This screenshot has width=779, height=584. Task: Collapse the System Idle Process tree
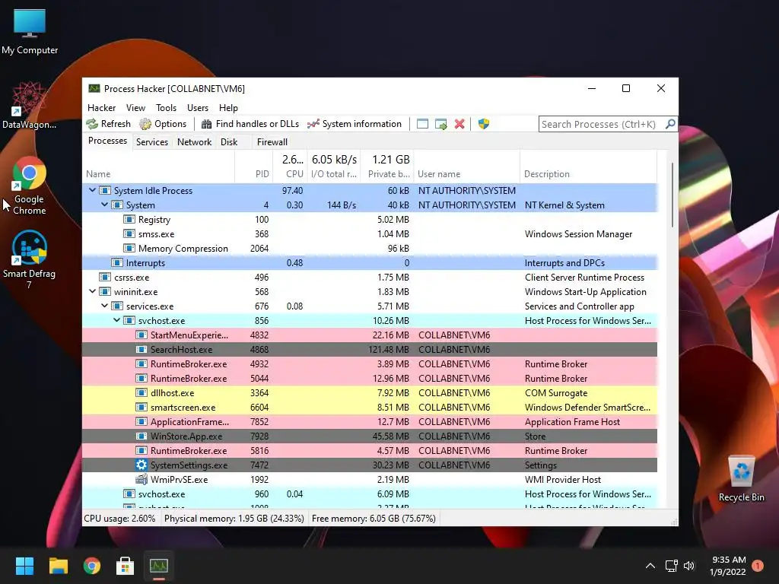(92, 190)
